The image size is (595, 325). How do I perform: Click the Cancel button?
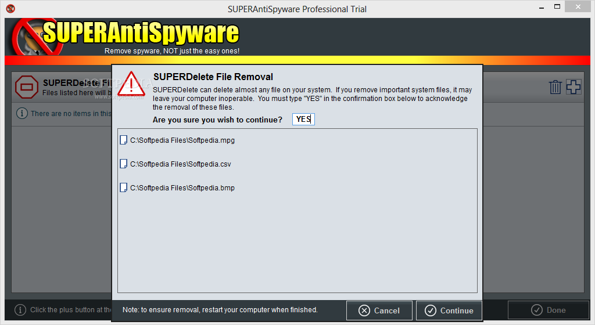[x=379, y=310]
